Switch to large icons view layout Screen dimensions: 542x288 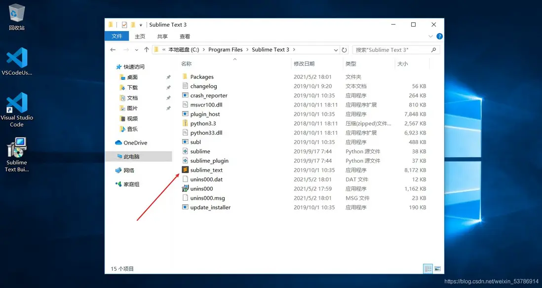pos(437,269)
